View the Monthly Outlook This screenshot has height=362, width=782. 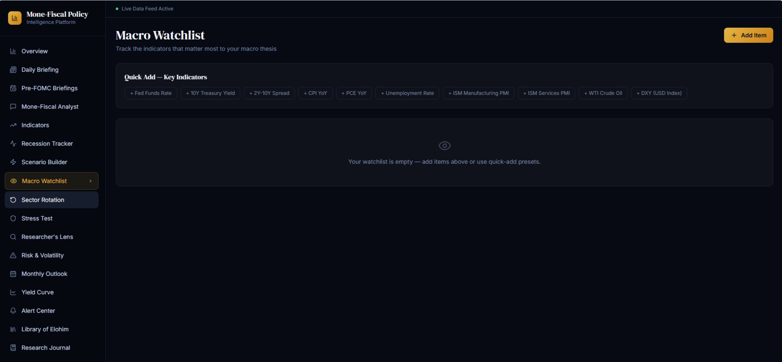[x=51, y=274]
